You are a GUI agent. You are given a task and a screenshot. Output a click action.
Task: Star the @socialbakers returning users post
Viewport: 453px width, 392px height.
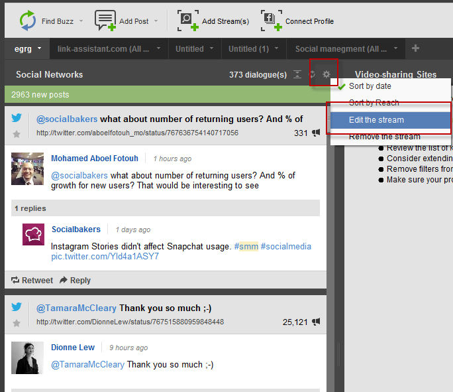17,134
